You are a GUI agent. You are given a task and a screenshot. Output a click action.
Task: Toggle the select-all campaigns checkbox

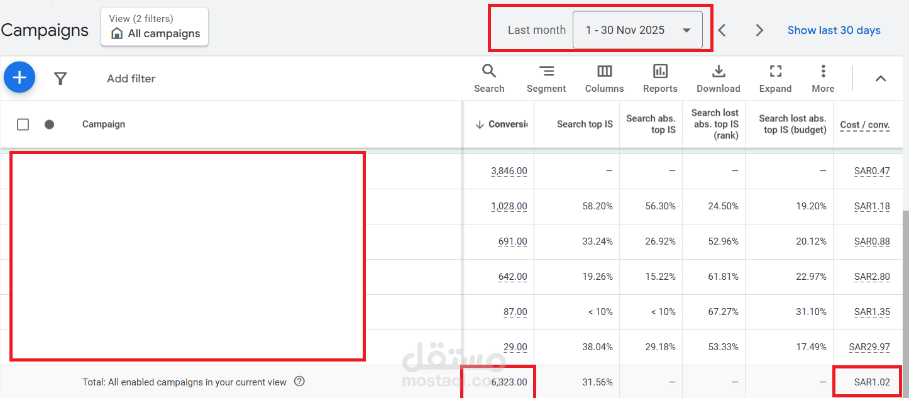click(23, 124)
